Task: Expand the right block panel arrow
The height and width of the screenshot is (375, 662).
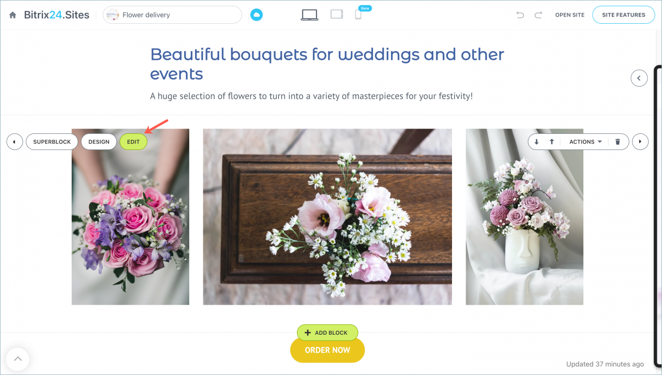Action: coord(640,142)
